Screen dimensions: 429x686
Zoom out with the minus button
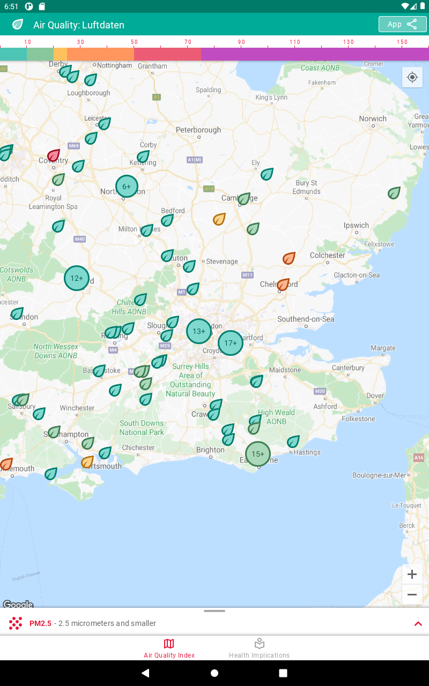(412, 595)
